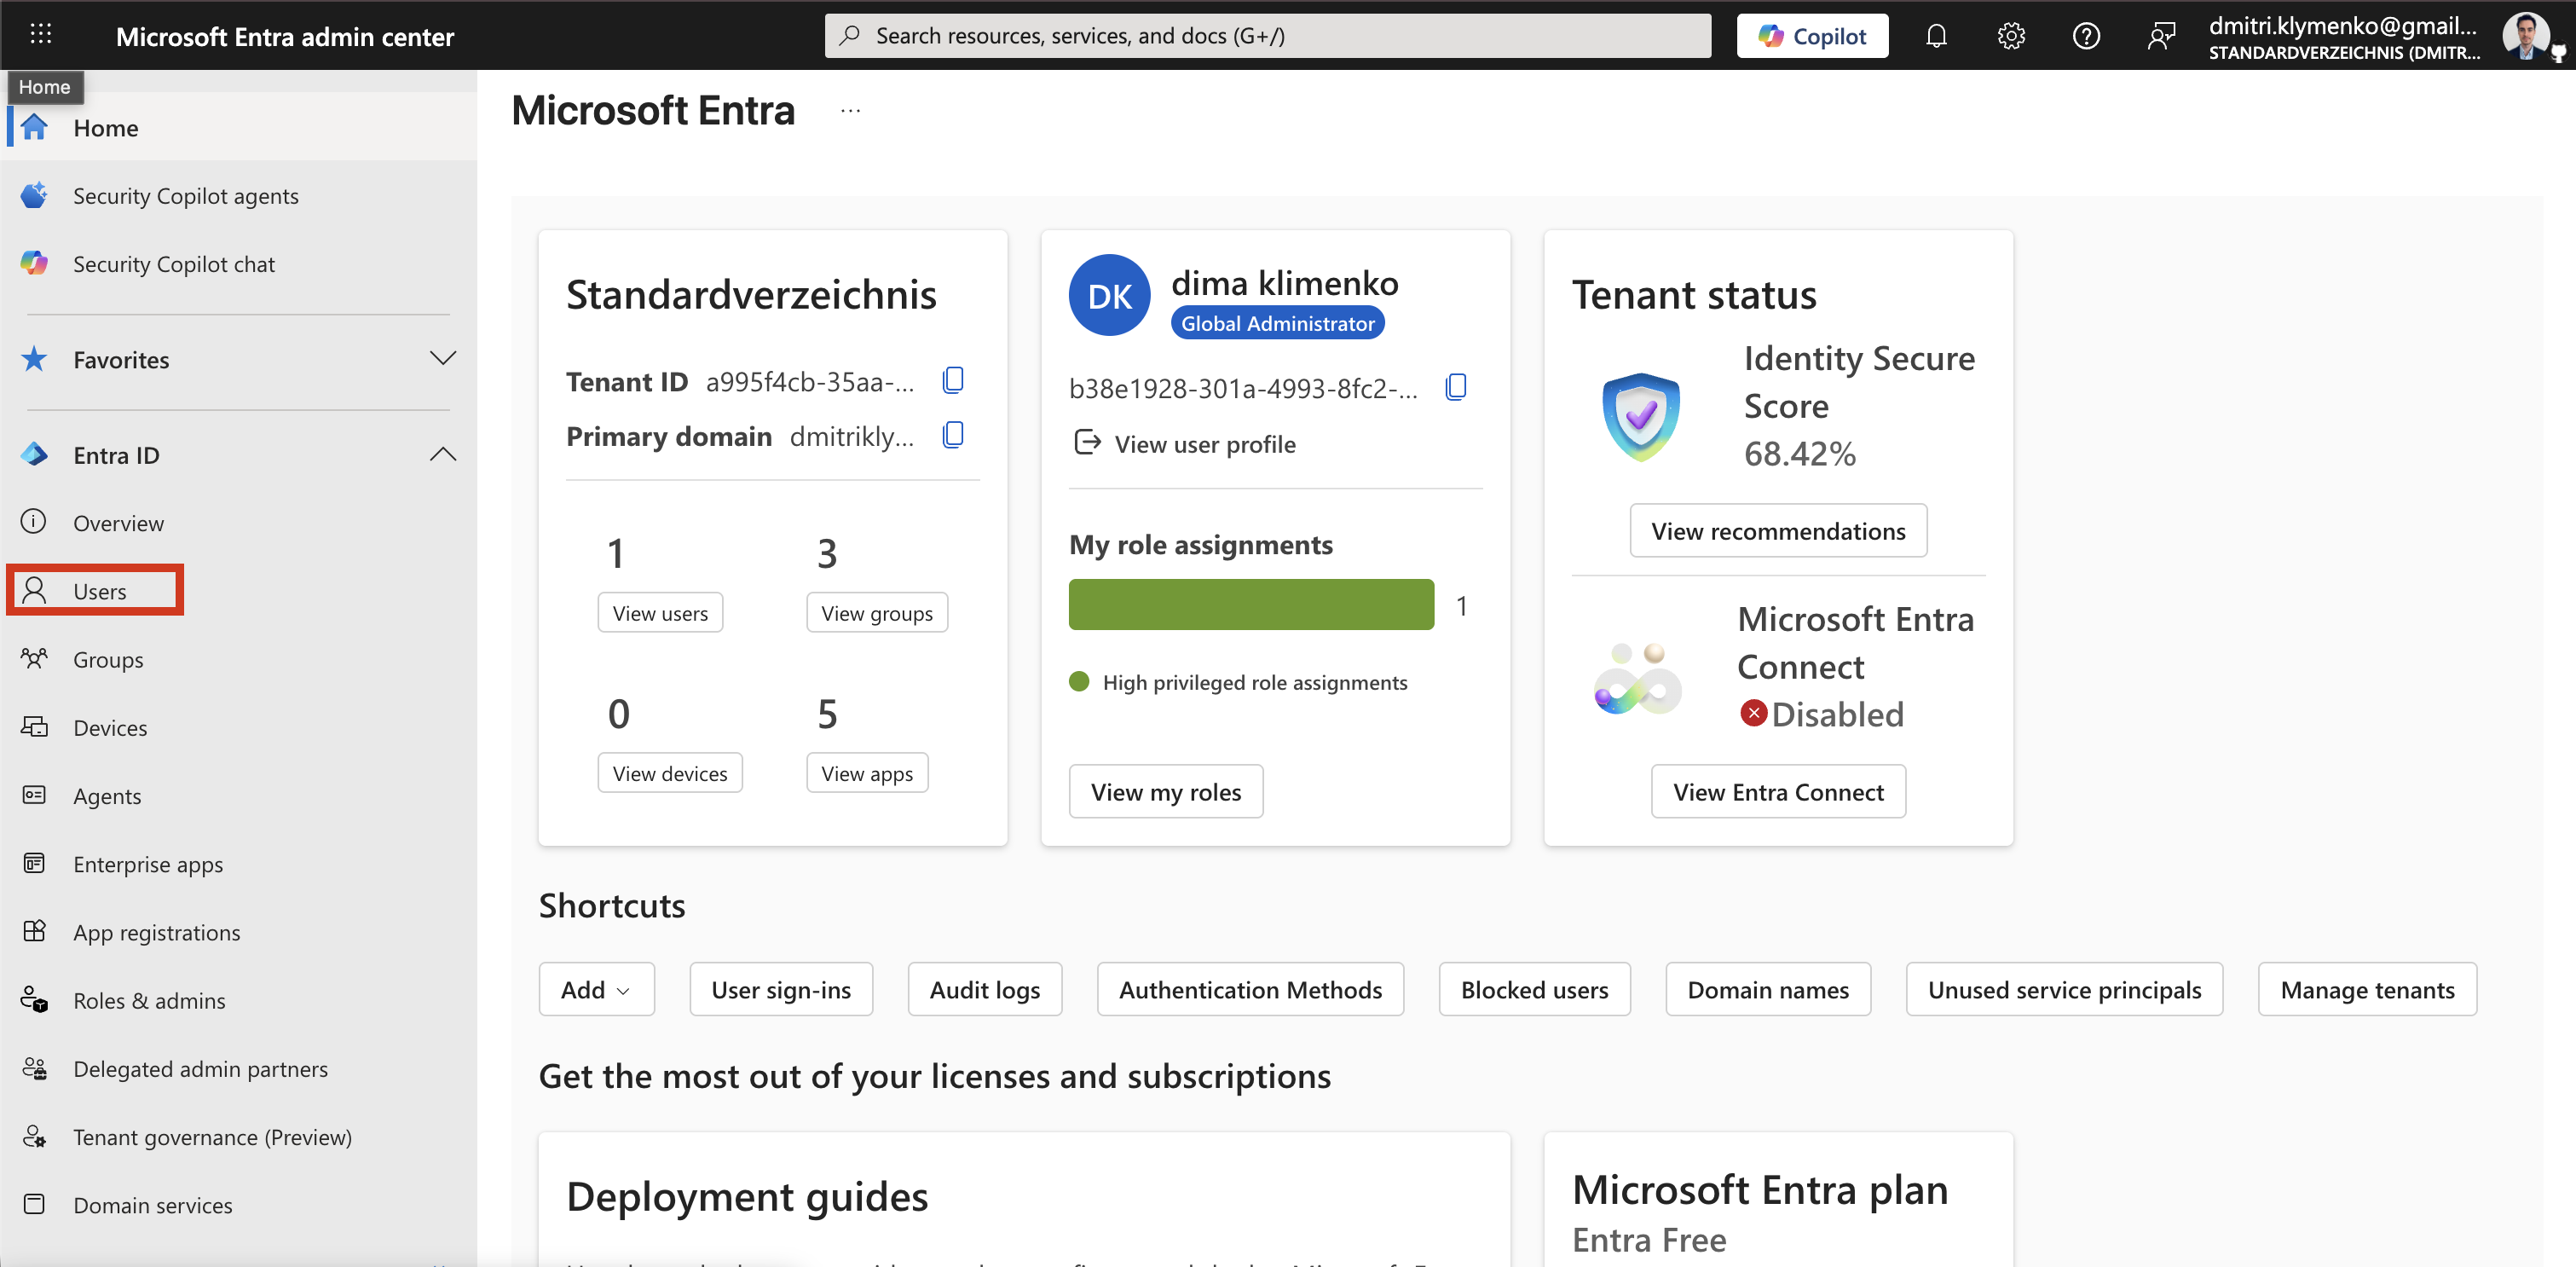Click the Global Administrator badge
Image resolution: width=2576 pixels, height=1267 pixels.
(x=1277, y=323)
